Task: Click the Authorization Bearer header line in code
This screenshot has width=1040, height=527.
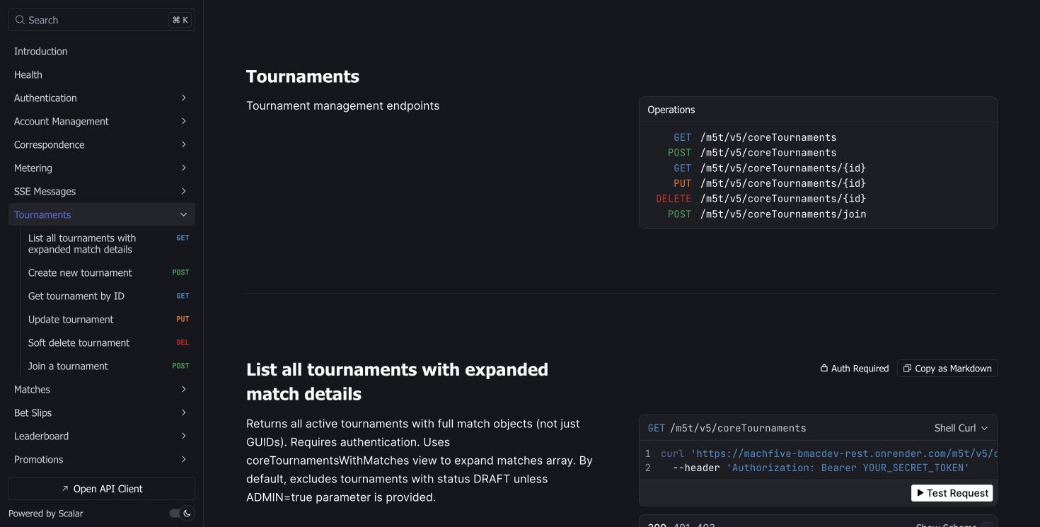Action: 821,468
